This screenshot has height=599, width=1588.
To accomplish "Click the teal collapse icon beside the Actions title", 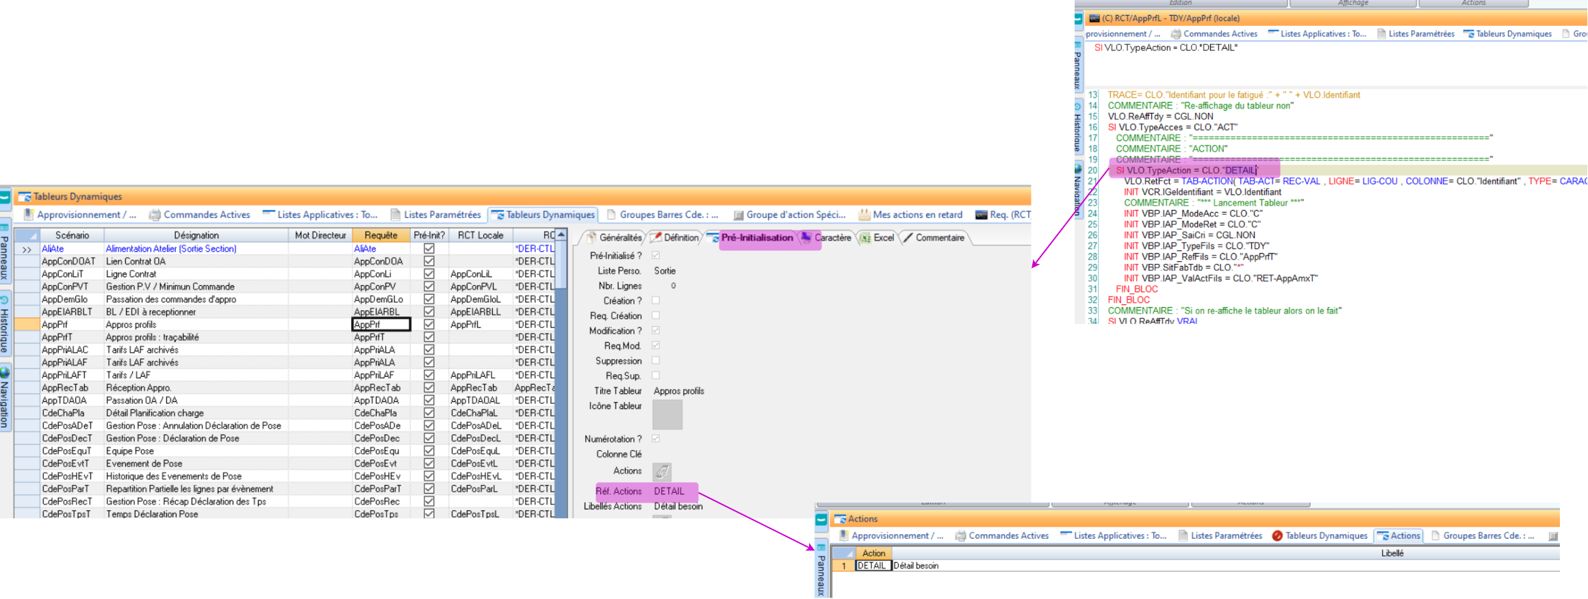I will [x=821, y=520].
